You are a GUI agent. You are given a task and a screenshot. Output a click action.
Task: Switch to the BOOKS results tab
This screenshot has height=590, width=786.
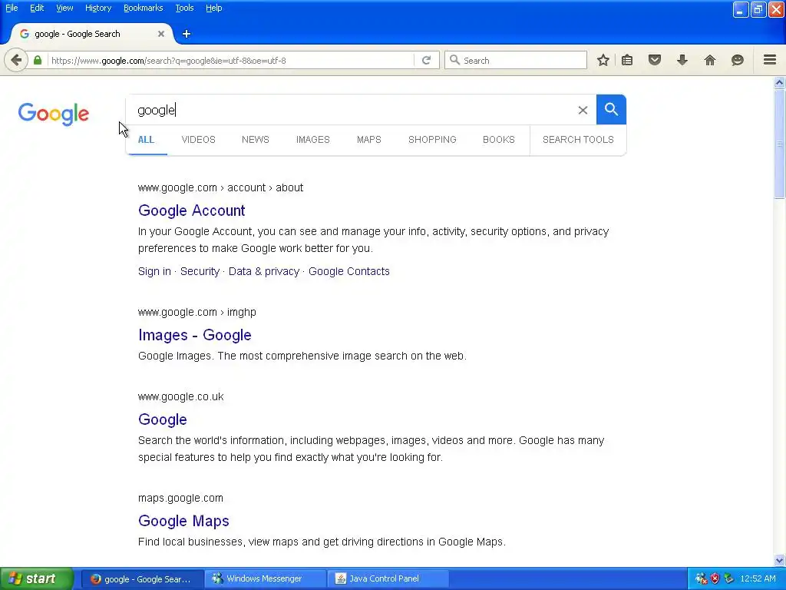pyautogui.click(x=499, y=140)
